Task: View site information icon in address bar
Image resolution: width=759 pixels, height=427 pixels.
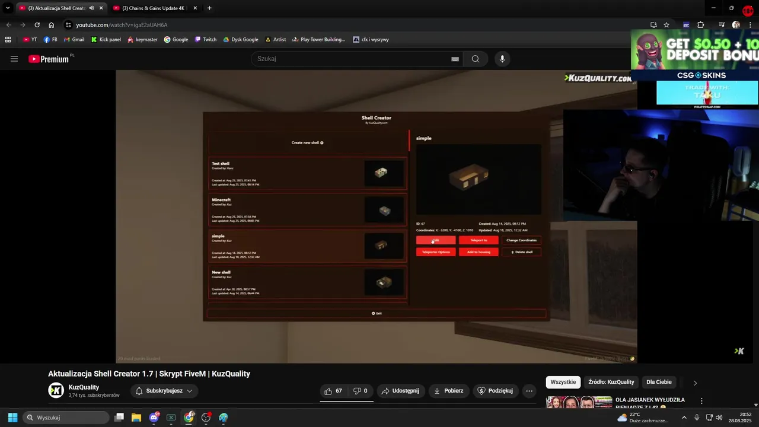Action: [x=68, y=25]
